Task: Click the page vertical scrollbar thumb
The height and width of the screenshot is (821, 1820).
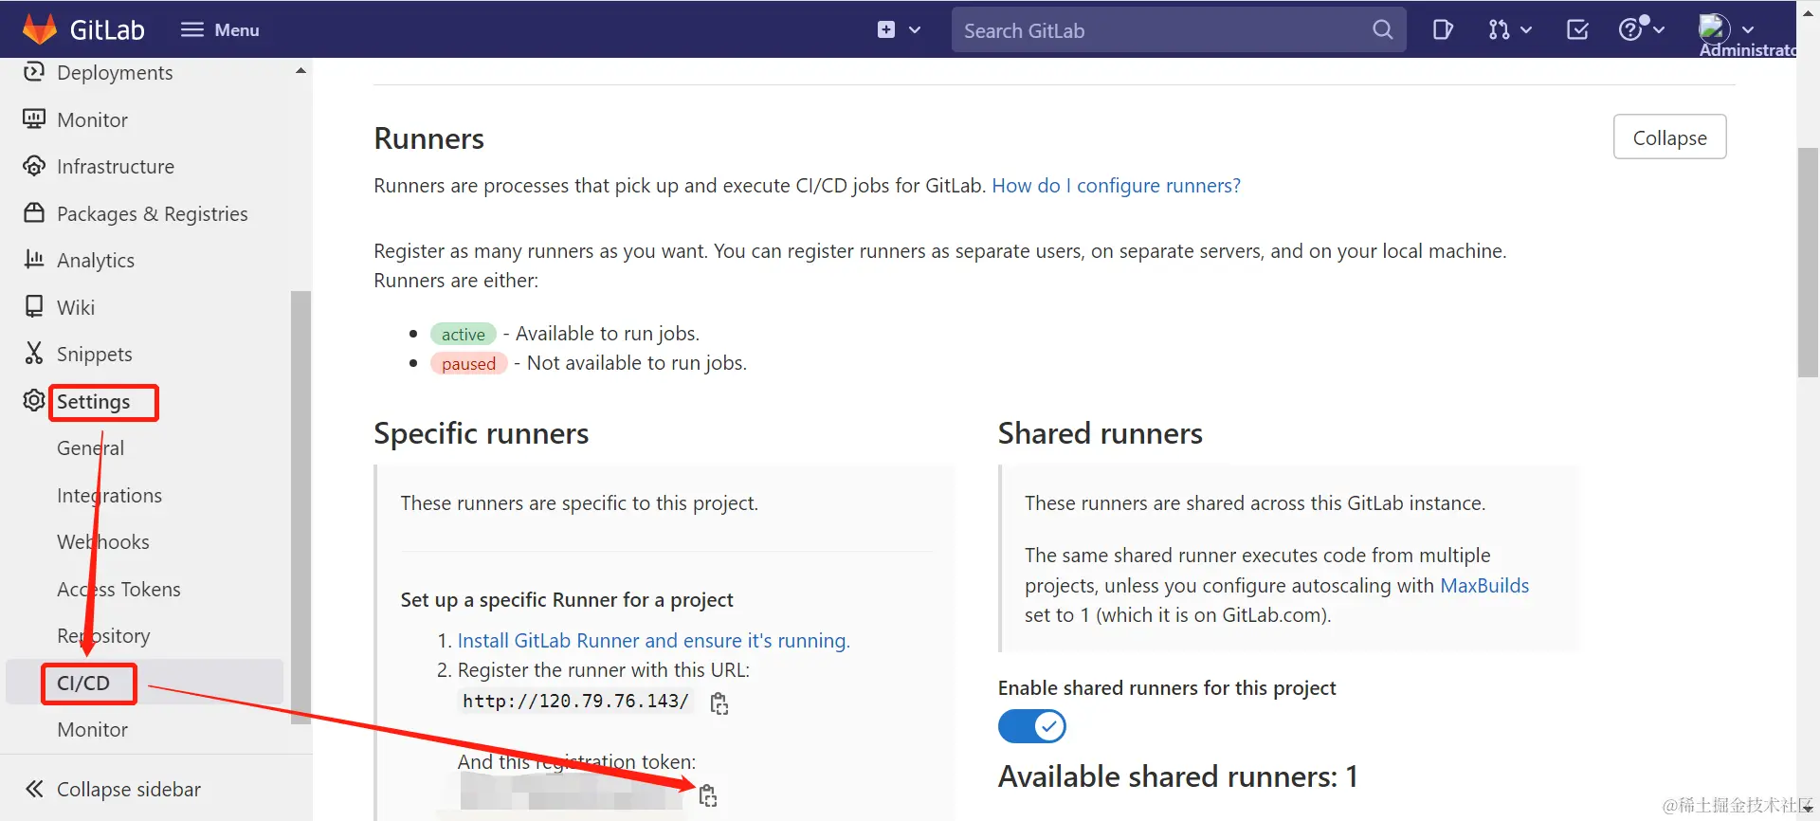Action: [1808, 263]
